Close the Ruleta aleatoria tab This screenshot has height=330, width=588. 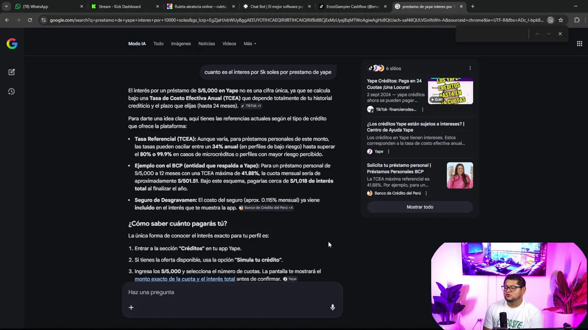click(233, 6)
